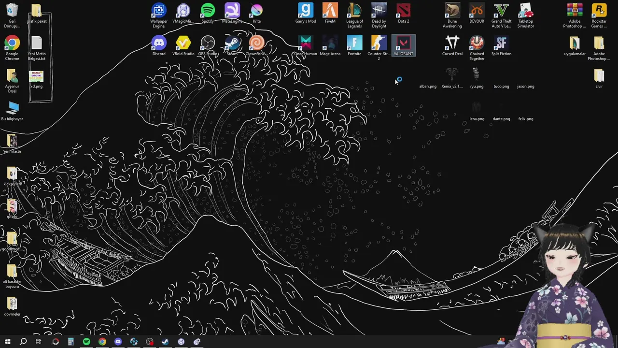Open the FiveM shortcut

pyautogui.click(x=330, y=13)
